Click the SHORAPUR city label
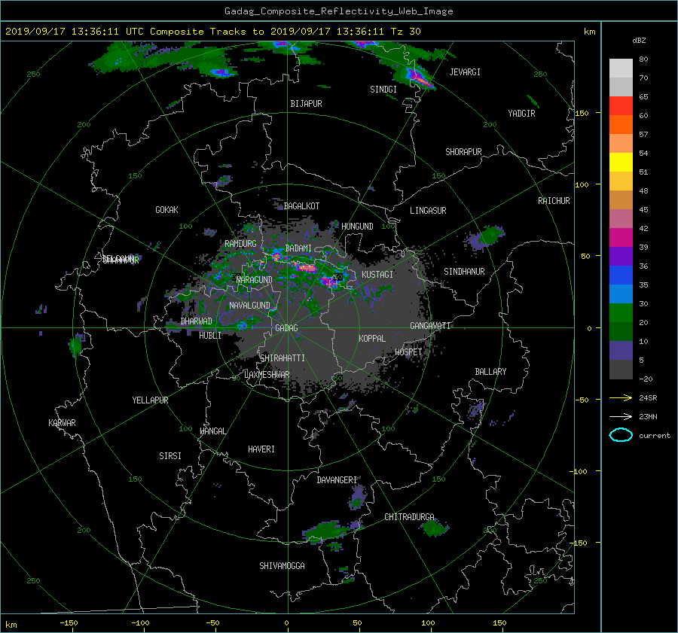This screenshot has height=633, width=678. (x=463, y=152)
